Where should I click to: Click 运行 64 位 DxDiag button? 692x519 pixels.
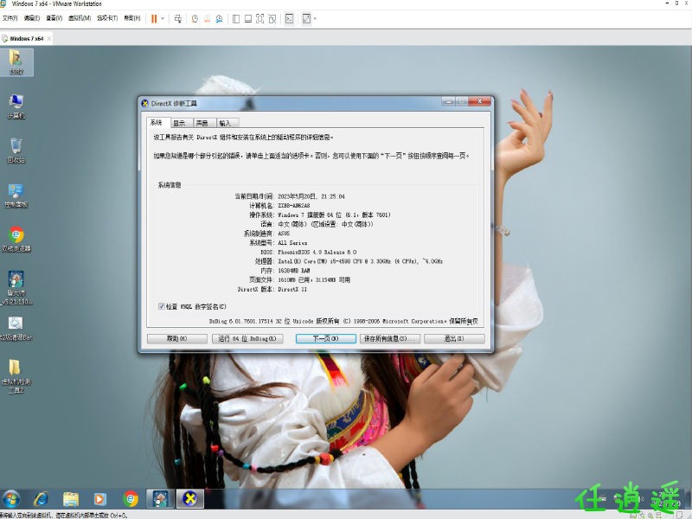(x=247, y=338)
